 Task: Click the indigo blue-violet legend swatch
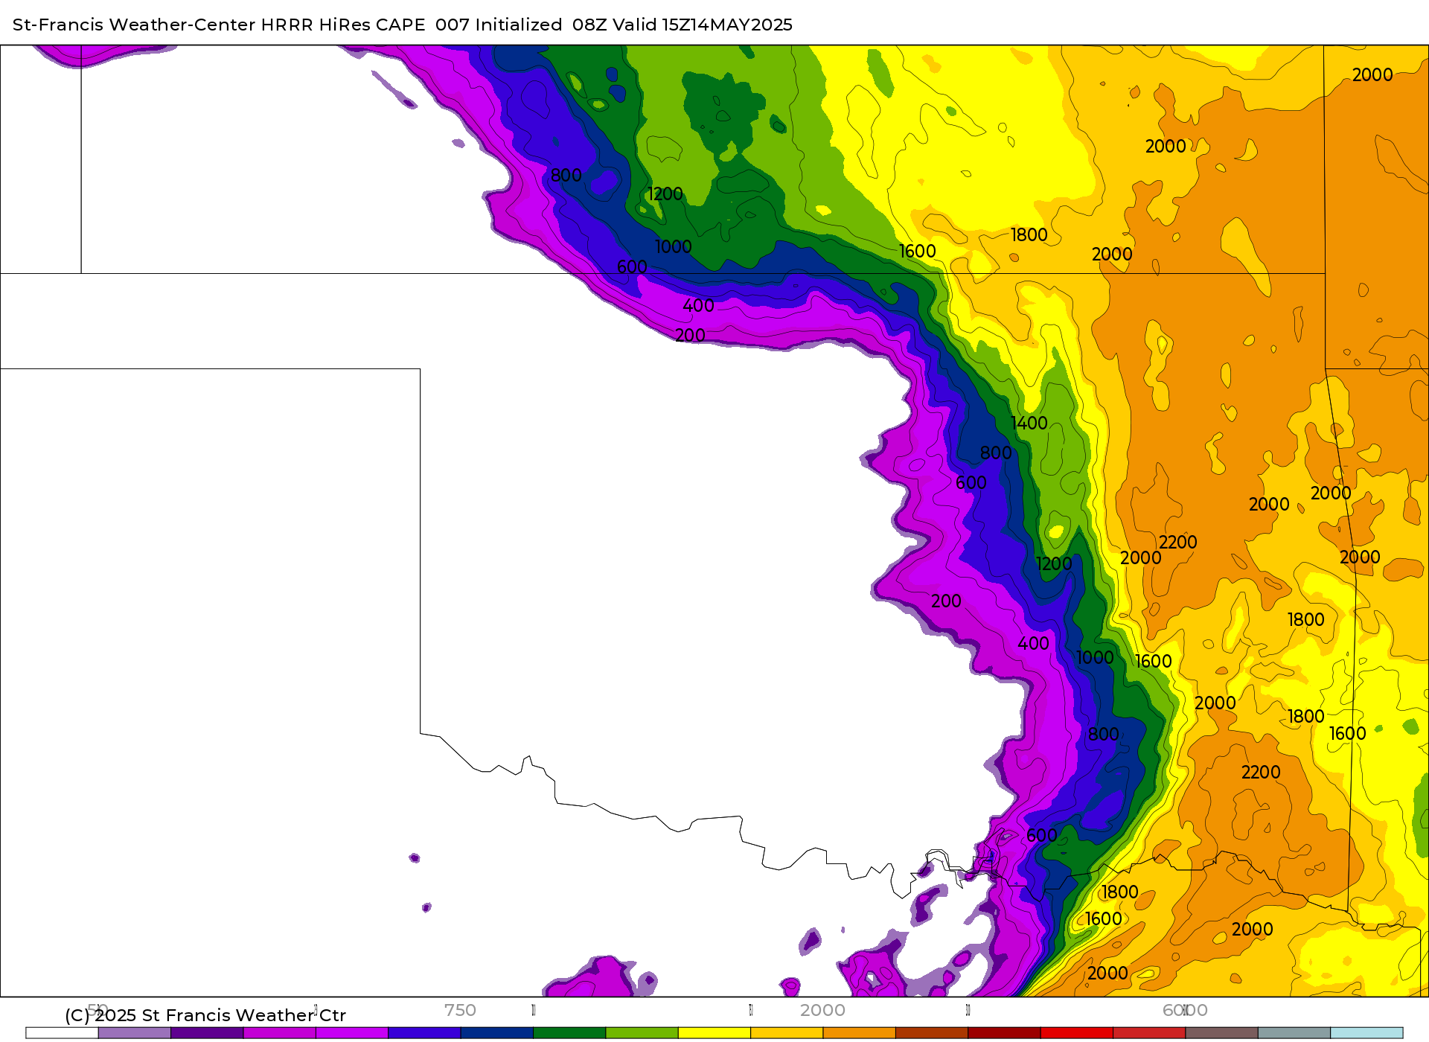(x=424, y=1033)
